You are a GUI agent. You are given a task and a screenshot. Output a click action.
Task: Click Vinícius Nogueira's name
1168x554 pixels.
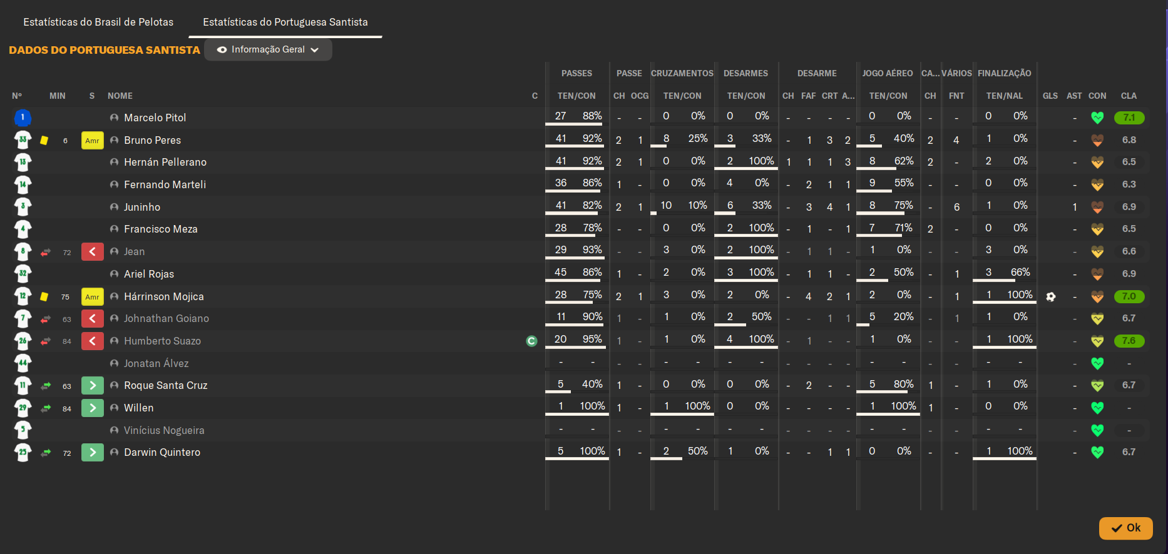(x=164, y=430)
